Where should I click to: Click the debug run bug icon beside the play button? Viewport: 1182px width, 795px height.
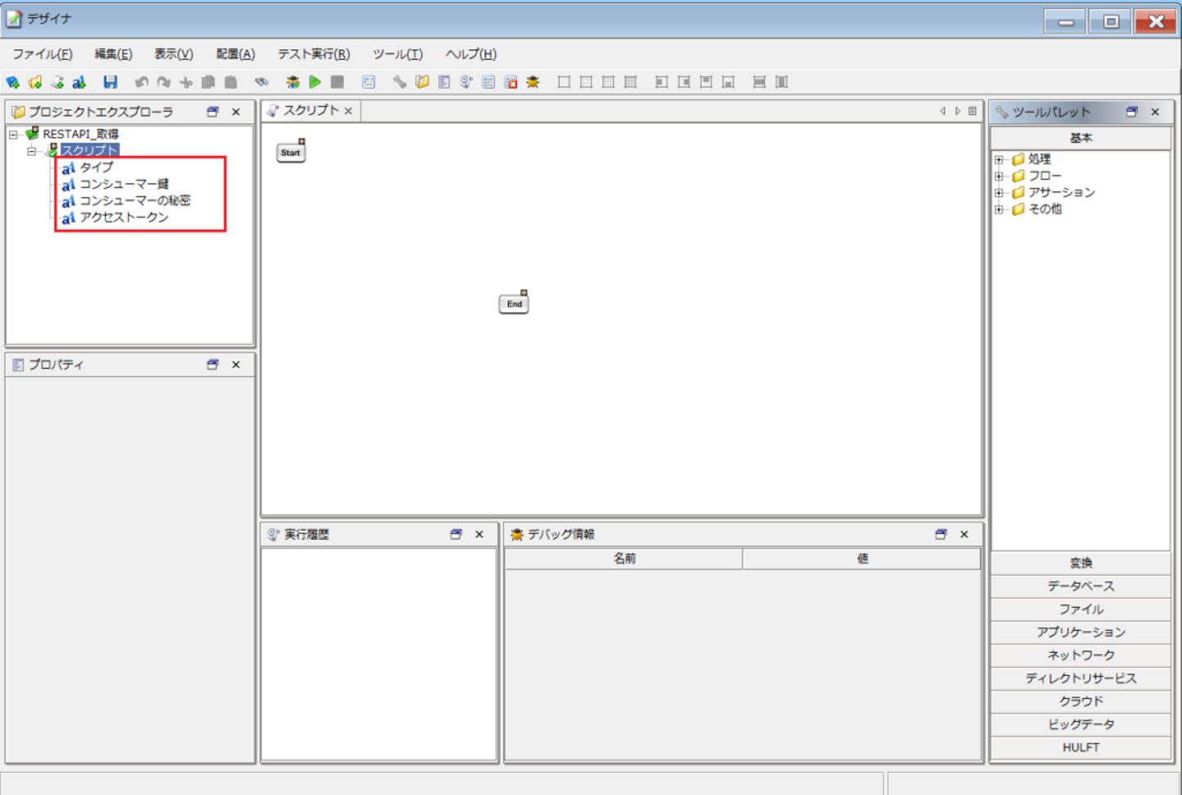tap(292, 82)
